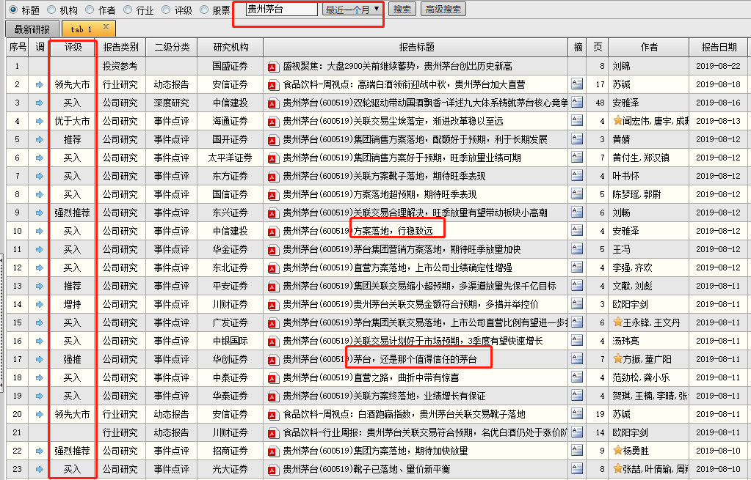Switch to 最新研报 tab
751x480 pixels.
[x=32, y=29]
